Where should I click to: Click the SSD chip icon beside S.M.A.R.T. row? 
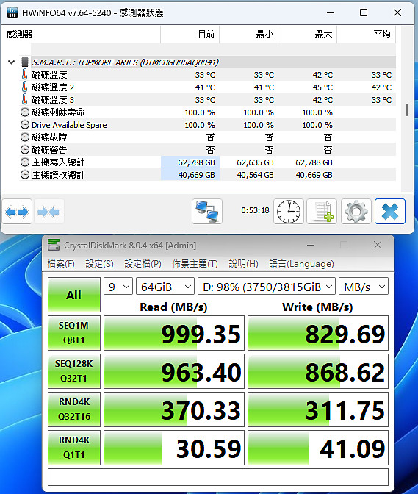pyautogui.click(x=24, y=62)
